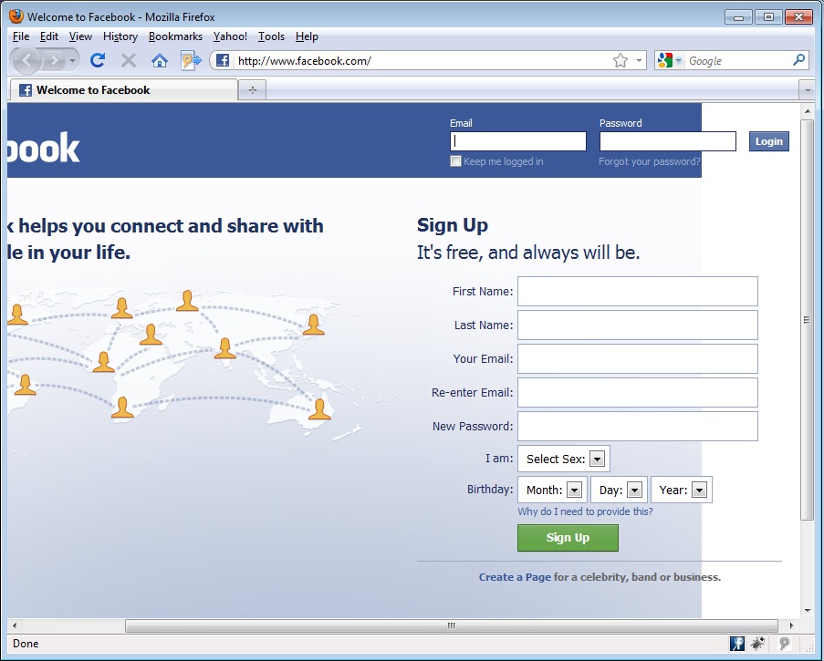Follow the Forgot your password link
This screenshot has height=661, width=824.
click(x=649, y=161)
